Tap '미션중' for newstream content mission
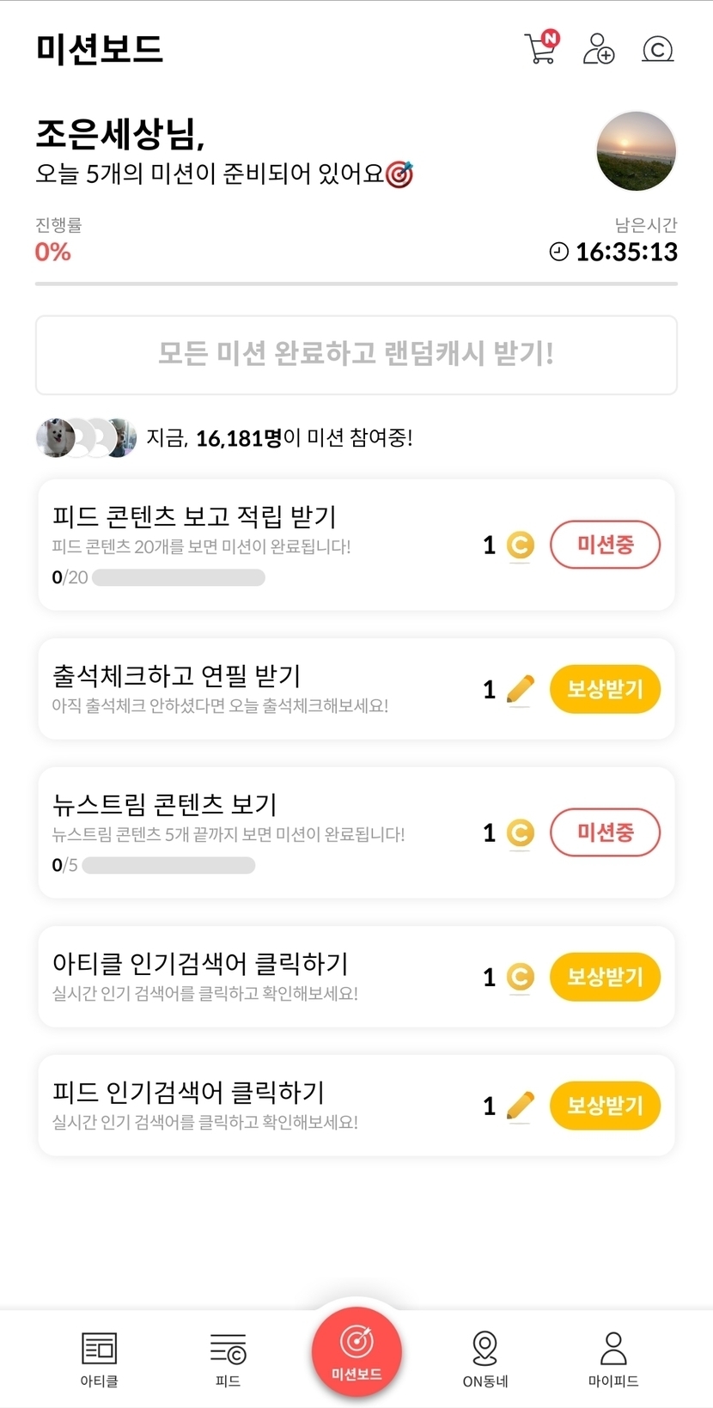This screenshot has width=713, height=1408. [x=605, y=832]
